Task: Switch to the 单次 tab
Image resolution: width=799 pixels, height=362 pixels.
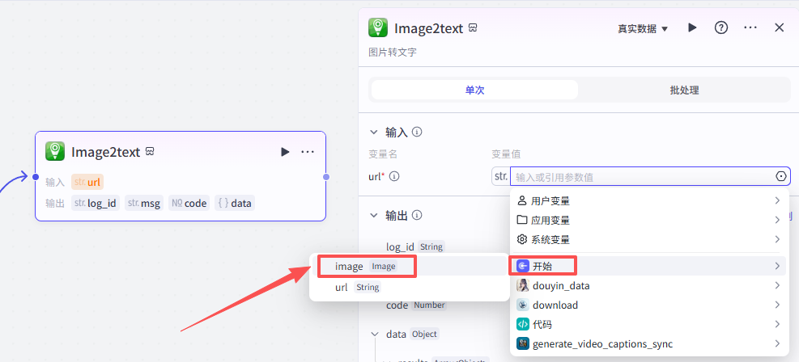Action: point(474,90)
